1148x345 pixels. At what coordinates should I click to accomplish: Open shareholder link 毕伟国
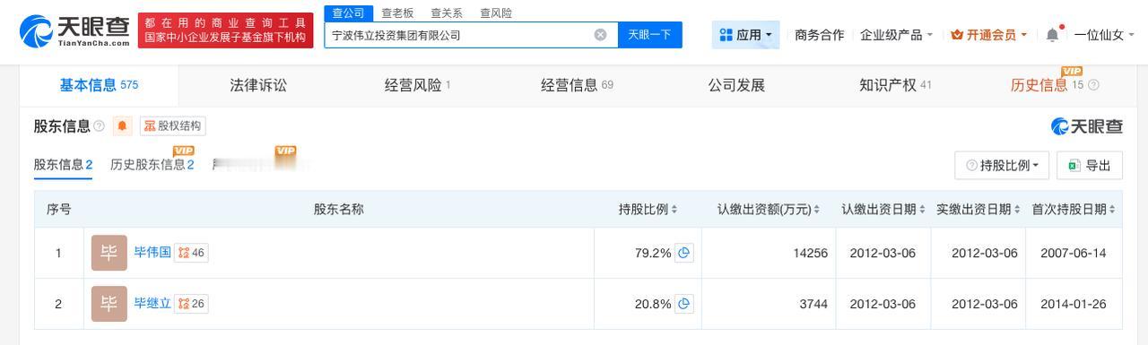[152, 253]
